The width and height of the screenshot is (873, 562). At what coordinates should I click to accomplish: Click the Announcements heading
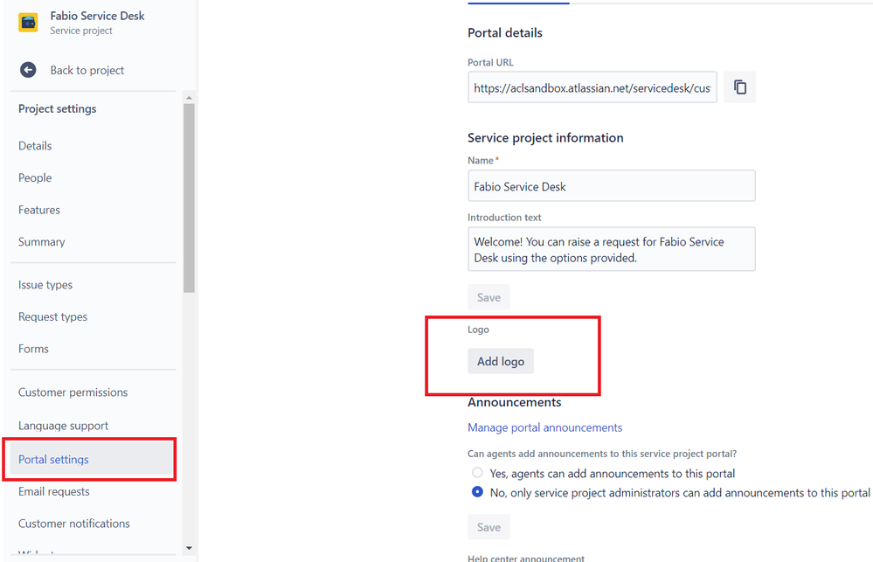click(515, 402)
